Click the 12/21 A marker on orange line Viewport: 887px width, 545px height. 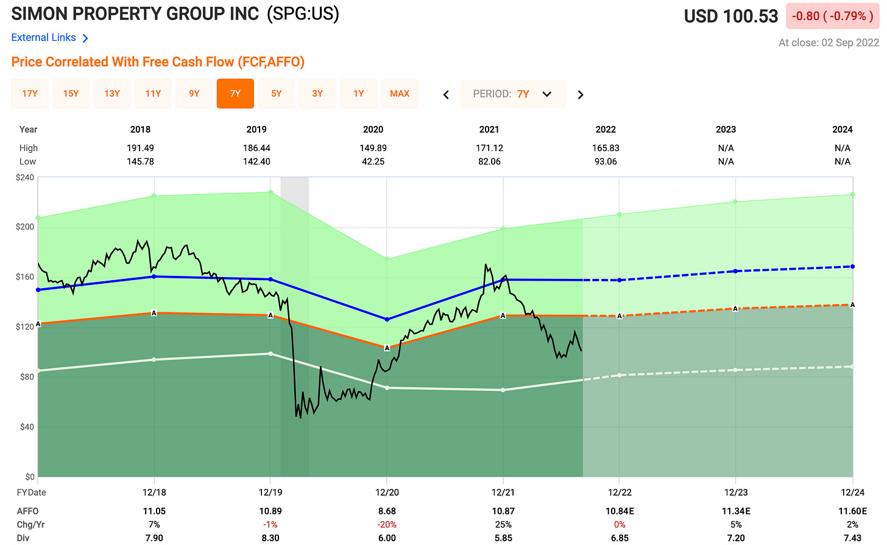(503, 315)
